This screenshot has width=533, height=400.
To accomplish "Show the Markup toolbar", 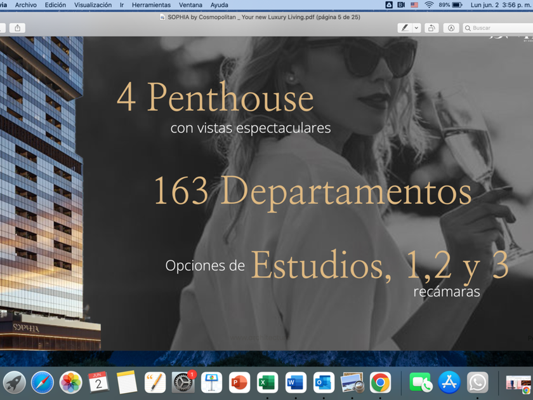I will (451, 28).
